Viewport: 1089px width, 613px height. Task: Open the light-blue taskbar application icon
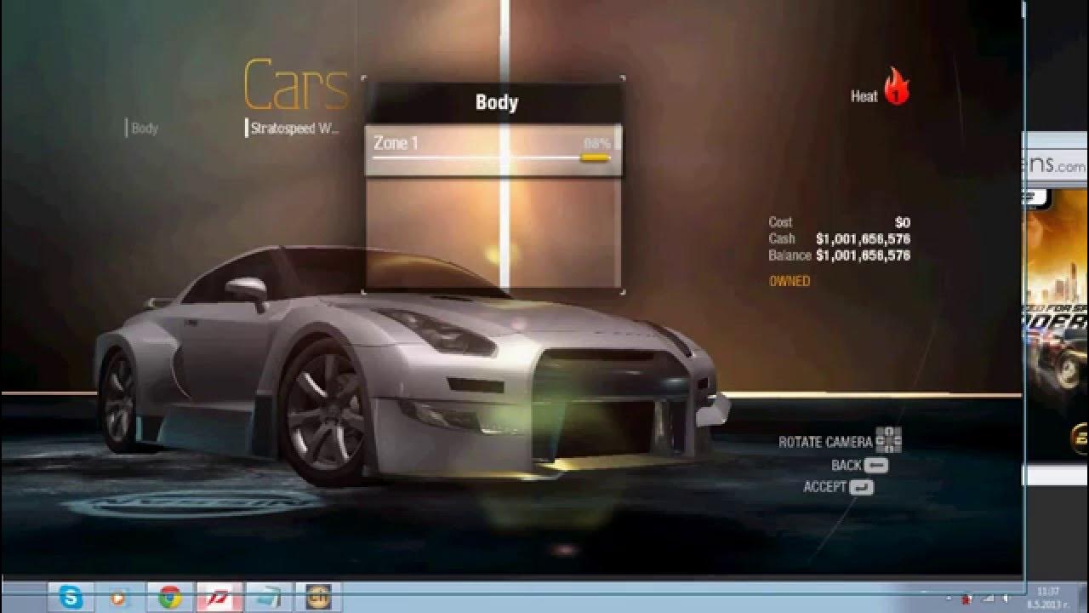point(269,598)
